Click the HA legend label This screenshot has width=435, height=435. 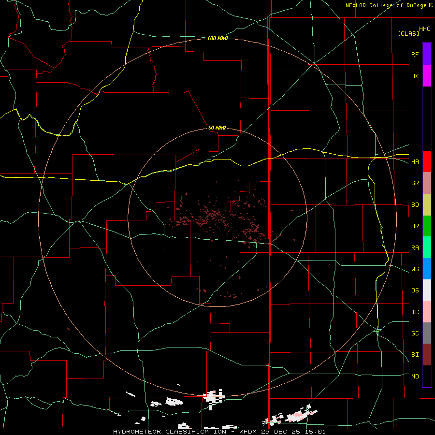(415, 162)
